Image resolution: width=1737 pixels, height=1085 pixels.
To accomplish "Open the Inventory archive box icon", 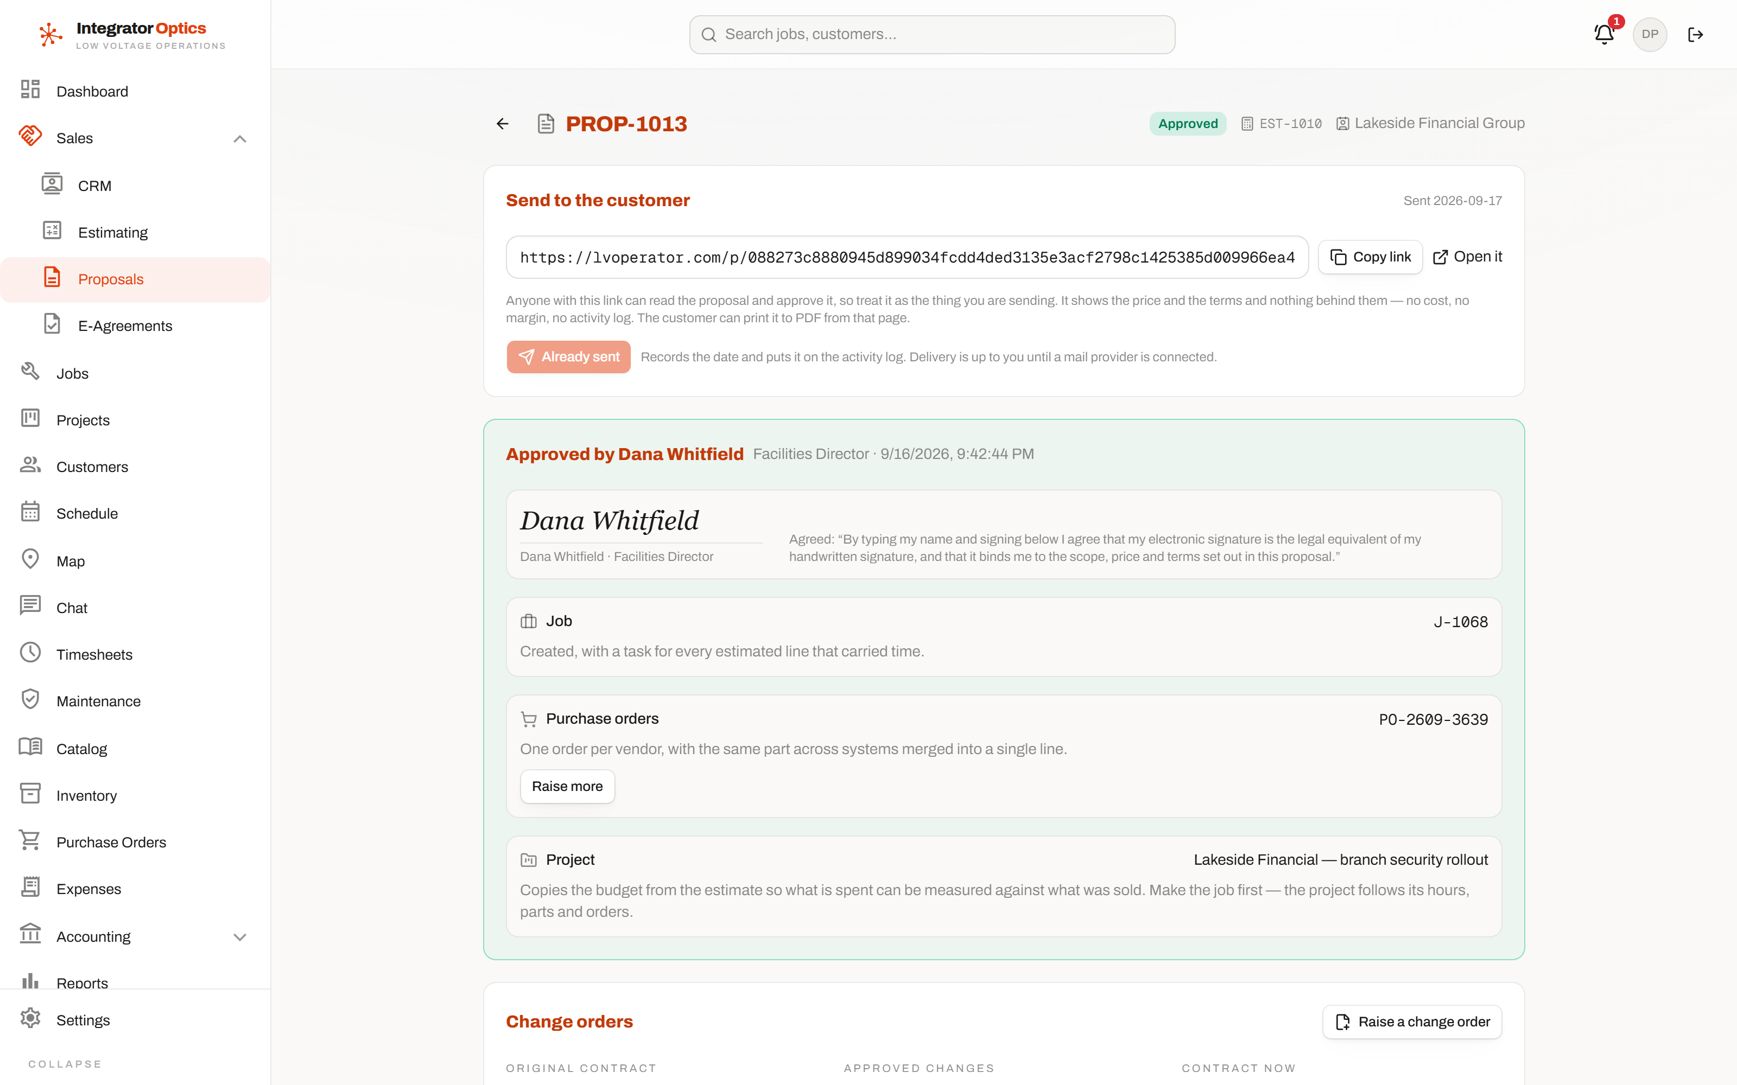I will [30, 793].
